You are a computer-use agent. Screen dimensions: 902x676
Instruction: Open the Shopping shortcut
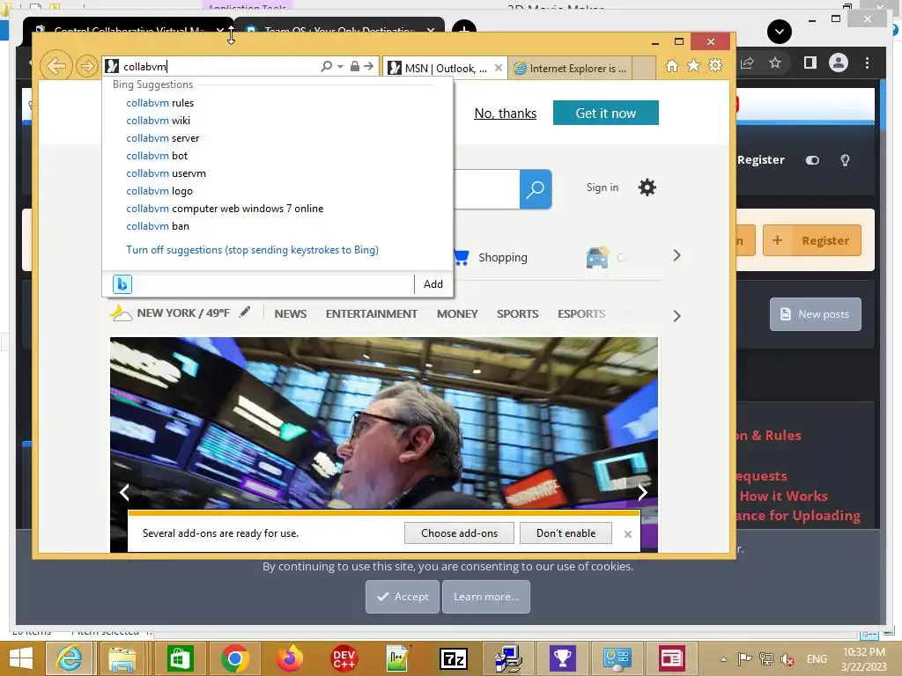click(491, 258)
